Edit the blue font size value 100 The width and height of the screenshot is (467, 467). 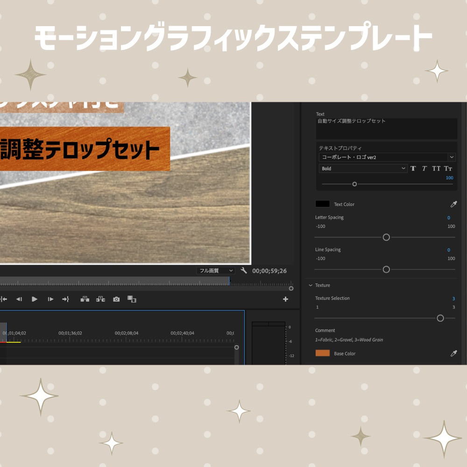449,178
